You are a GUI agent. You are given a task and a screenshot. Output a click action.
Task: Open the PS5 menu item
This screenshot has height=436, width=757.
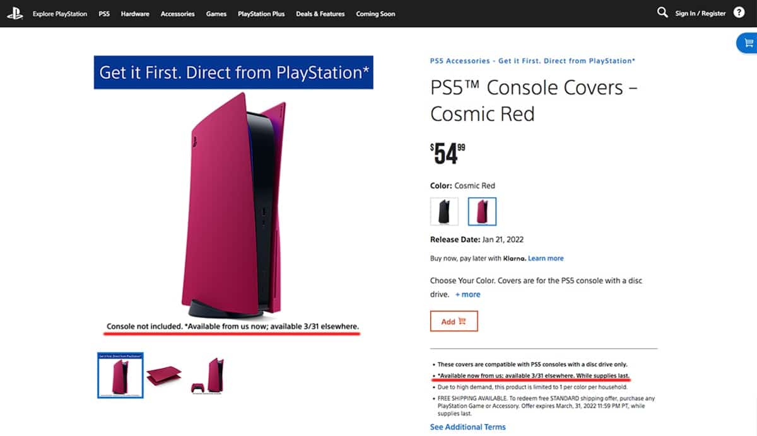(x=104, y=14)
